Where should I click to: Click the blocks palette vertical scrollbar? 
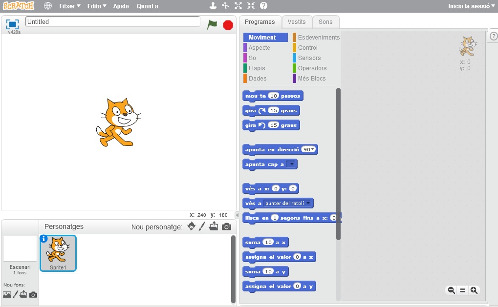pos(338,164)
